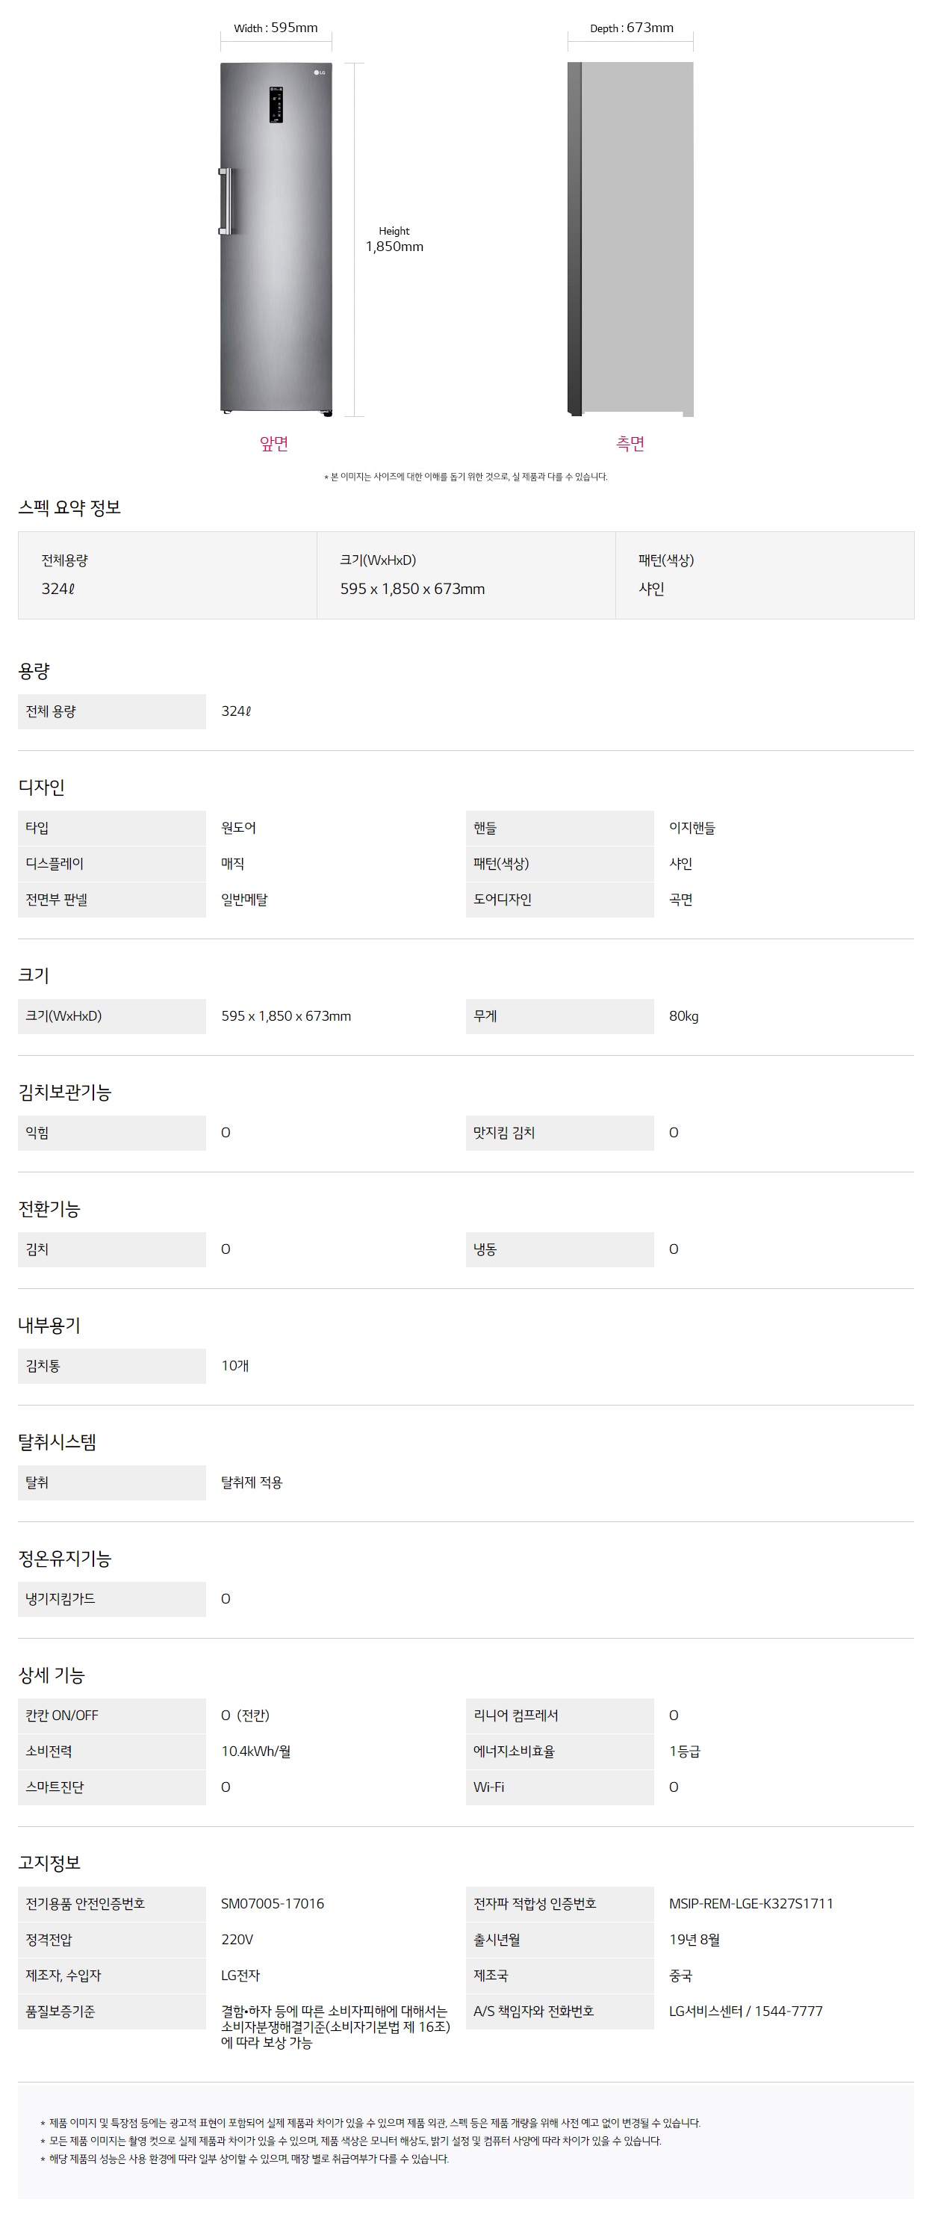932x2217 pixels.
Task: Click the Height 1,850mm dimension label
Action: (394, 239)
